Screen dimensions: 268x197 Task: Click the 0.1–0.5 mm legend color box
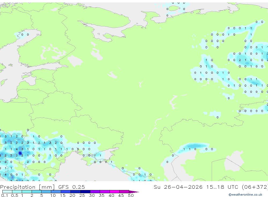pos(7,192)
